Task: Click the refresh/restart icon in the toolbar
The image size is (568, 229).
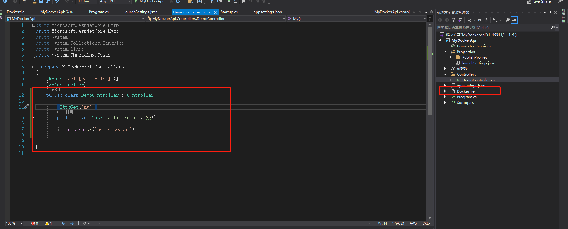Action: click(x=178, y=1)
